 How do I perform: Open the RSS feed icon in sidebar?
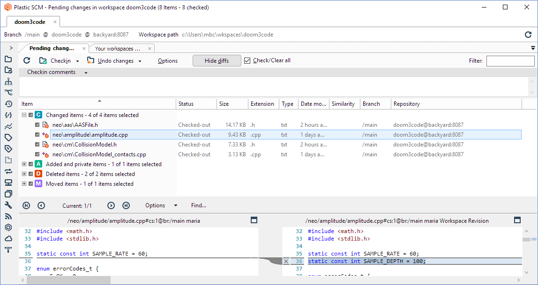coord(8,216)
